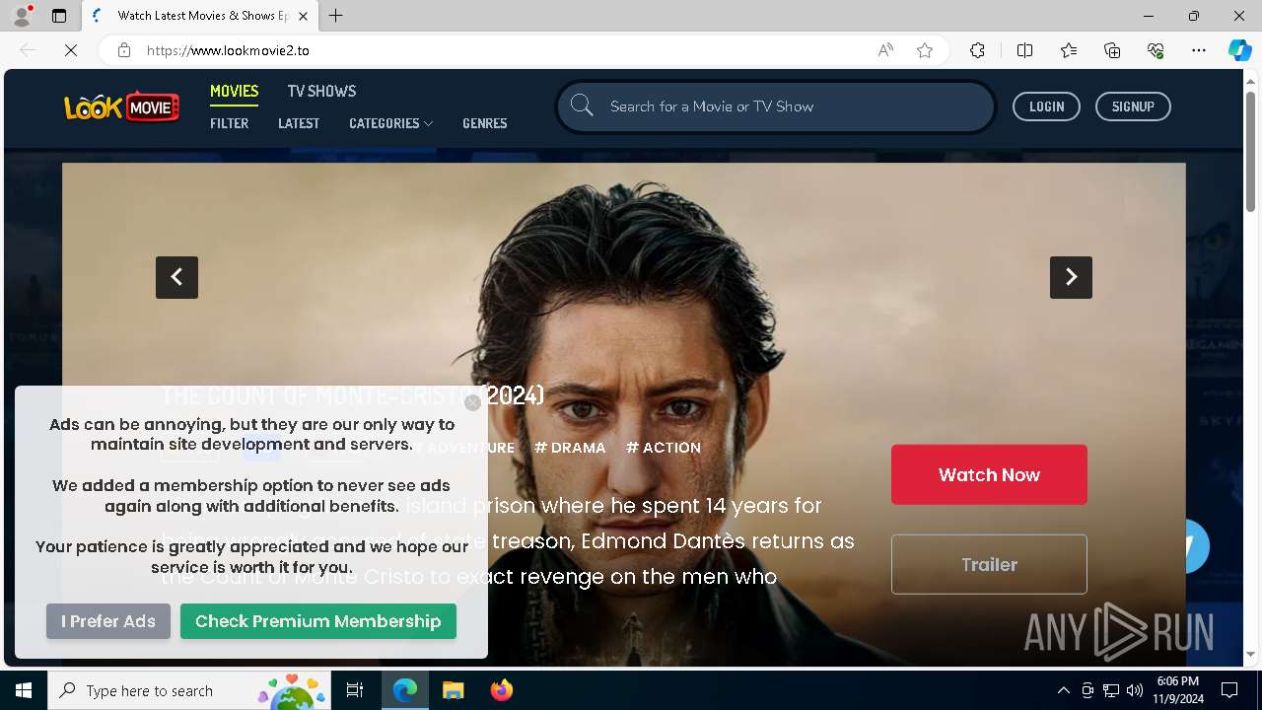Viewport: 1262px width, 710px height.
Task: Show hidden system tray icons
Action: pyautogui.click(x=1063, y=690)
